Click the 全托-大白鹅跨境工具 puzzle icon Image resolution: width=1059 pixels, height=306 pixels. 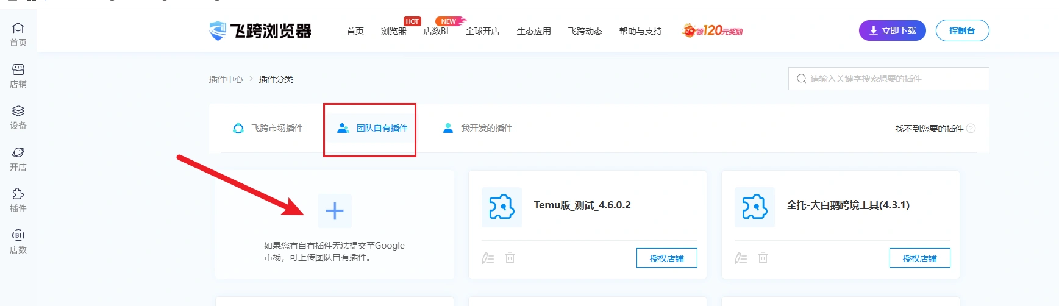click(x=755, y=207)
